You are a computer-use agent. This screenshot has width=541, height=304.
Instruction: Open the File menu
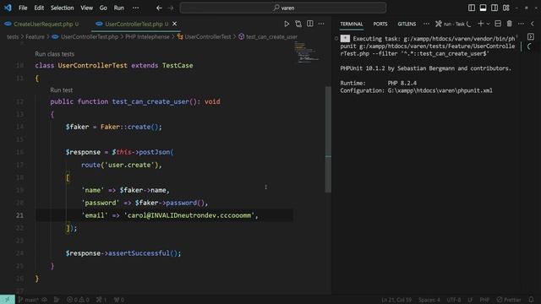tap(23, 8)
